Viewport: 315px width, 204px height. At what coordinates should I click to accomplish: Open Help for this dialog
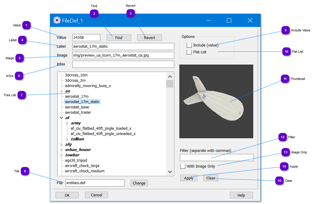click(241, 195)
